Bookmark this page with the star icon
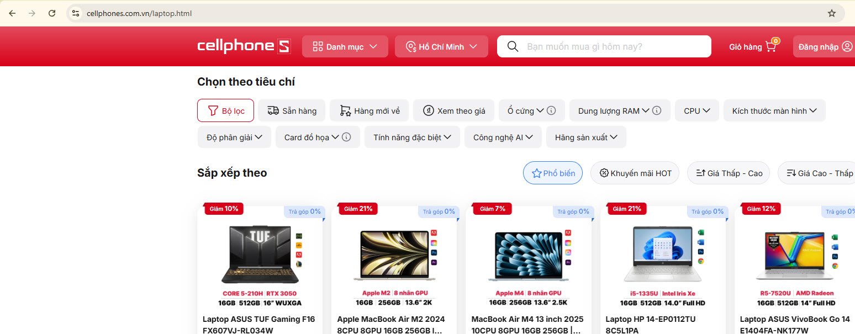This screenshot has width=855, height=334. [831, 13]
